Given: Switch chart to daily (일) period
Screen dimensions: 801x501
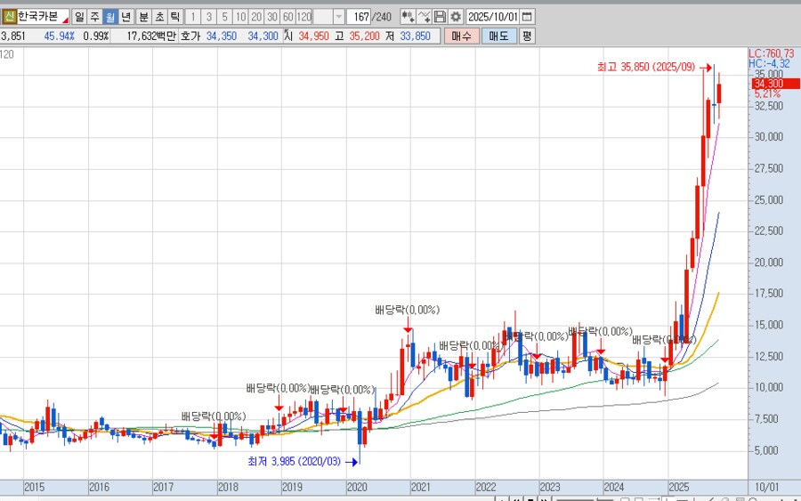Looking at the screenshot, I should coord(79,17).
